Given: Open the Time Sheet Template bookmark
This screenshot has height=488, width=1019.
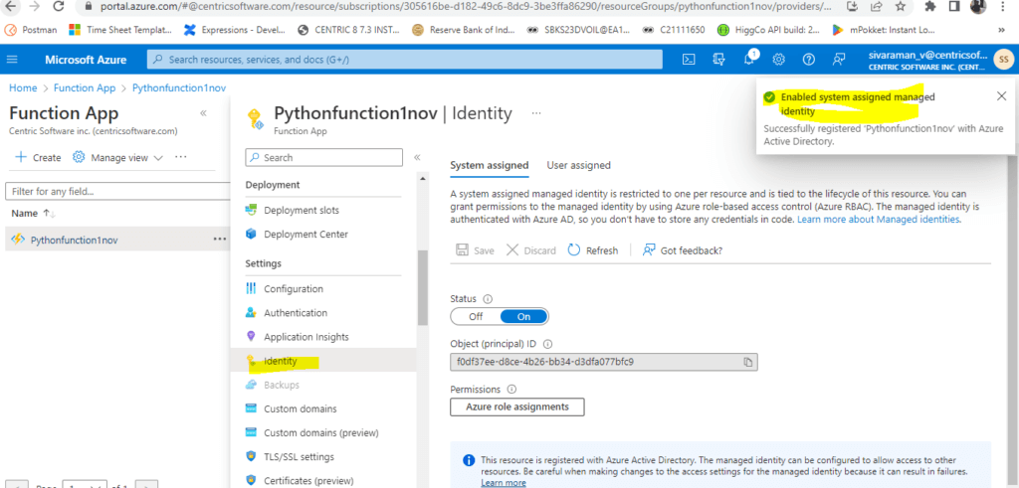Looking at the screenshot, I should tap(120, 30).
